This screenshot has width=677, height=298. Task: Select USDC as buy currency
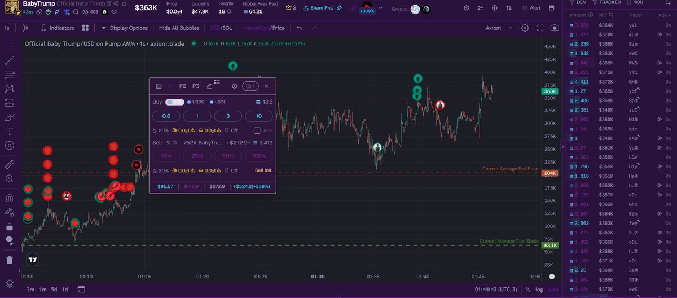point(196,102)
